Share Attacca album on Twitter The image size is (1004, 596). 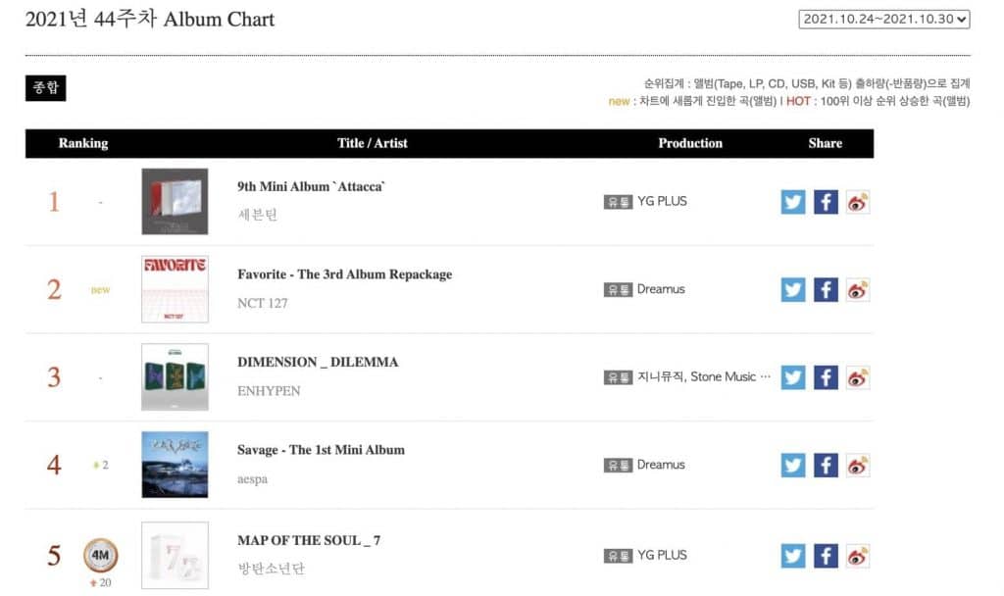[x=793, y=202]
